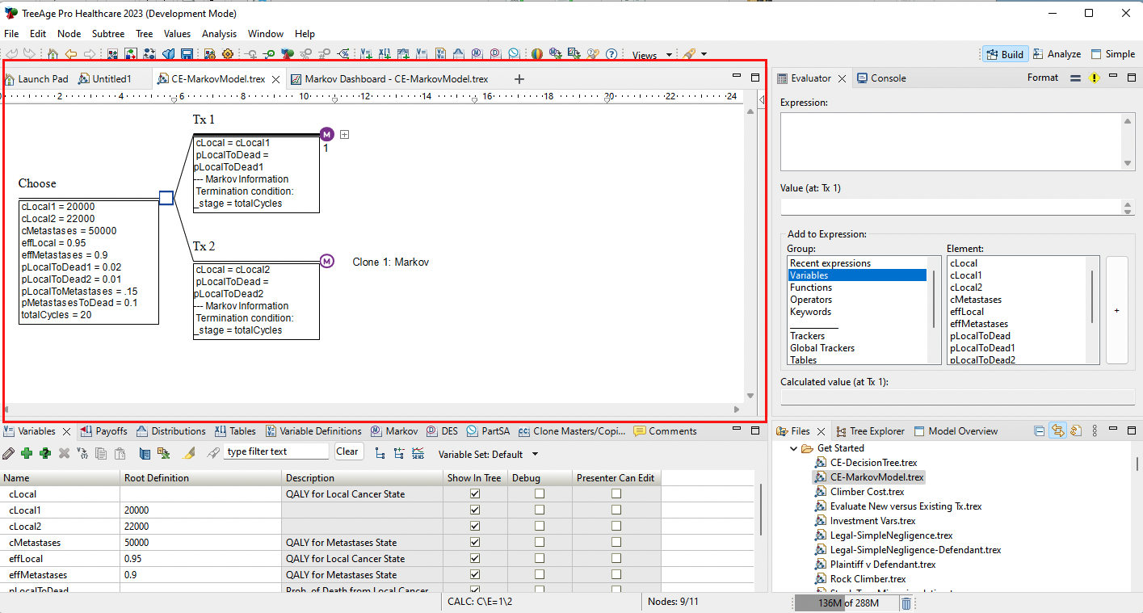Click the Help question mark icon in toolbar
This screenshot has width=1143, height=613.
[611, 54]
